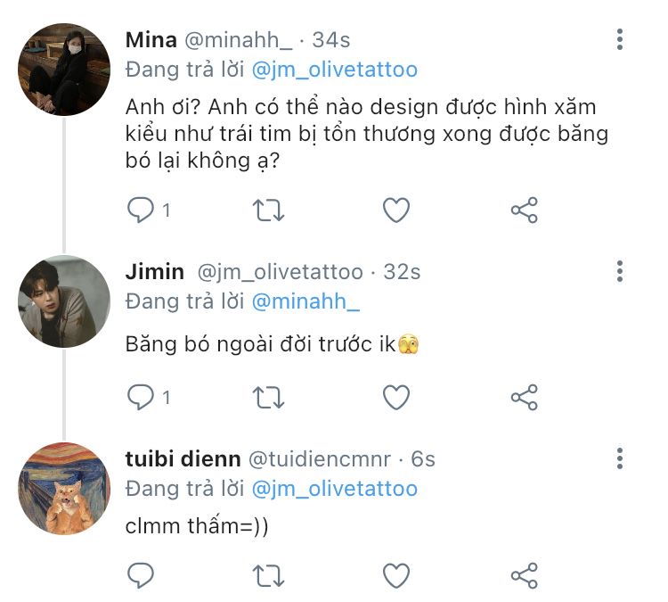Viewport: 668px width, 602px height.
Task: Share tuibi dienn's tweet
Action: tap(524, 575)
